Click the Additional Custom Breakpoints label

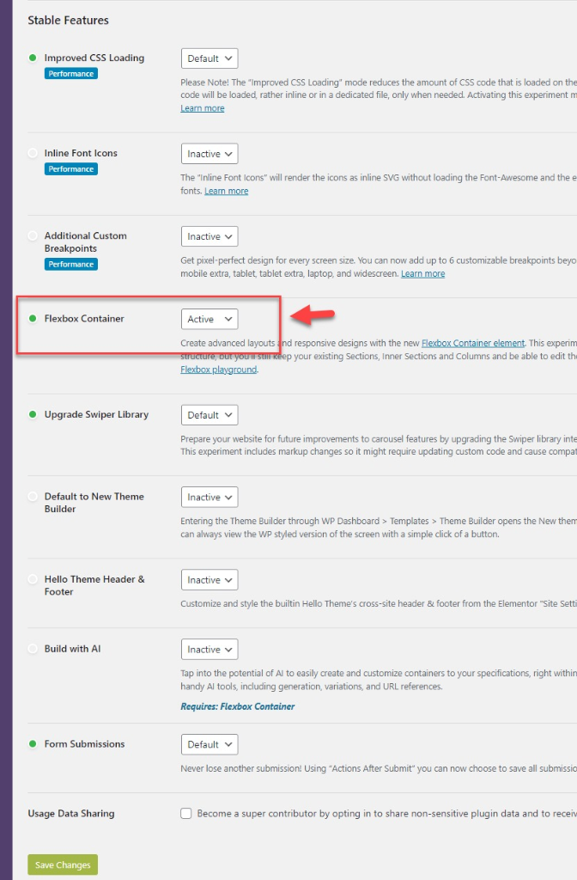point(86,241)
